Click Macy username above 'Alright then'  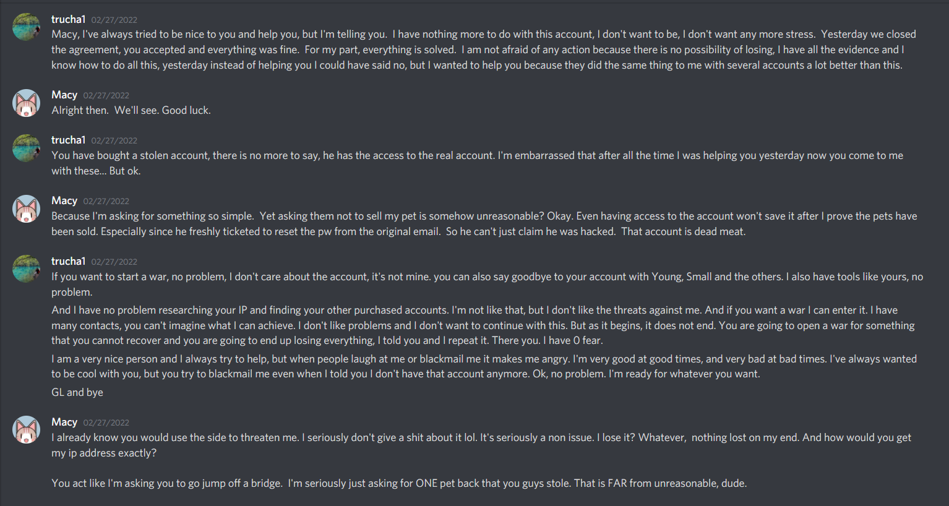pyautogui.click(x=64, y=95)
